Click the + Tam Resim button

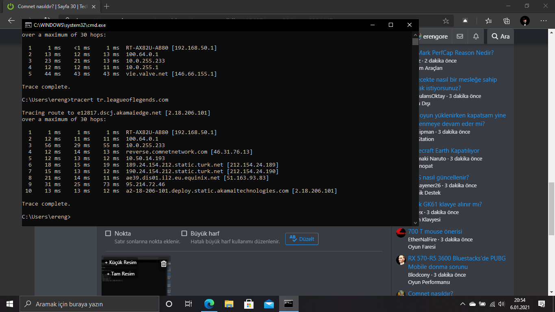(121, 274)
